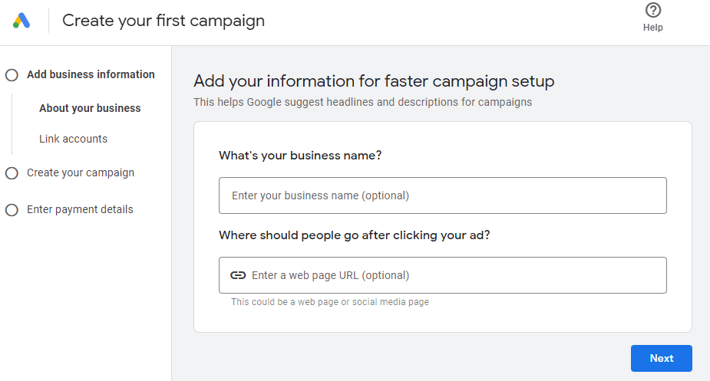Viewport: 710px width, 381px height.
Task: Jump to the Create your campaign step label
Action: 81,172
